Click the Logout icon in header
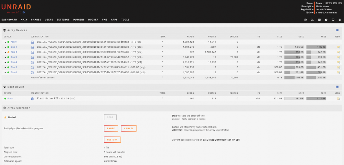The image size is (344, 165). tap(305, 20)
